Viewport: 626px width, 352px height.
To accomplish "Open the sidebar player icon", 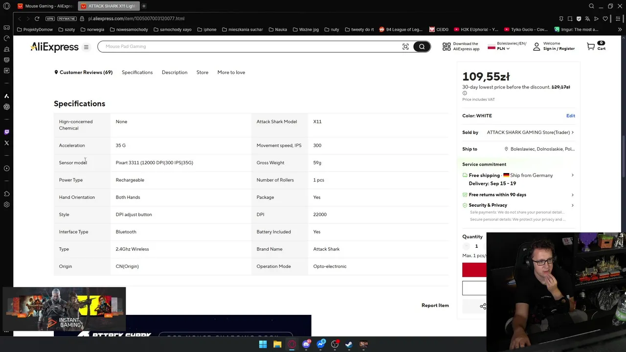I will pyautogui.click(x=6, y=168).
